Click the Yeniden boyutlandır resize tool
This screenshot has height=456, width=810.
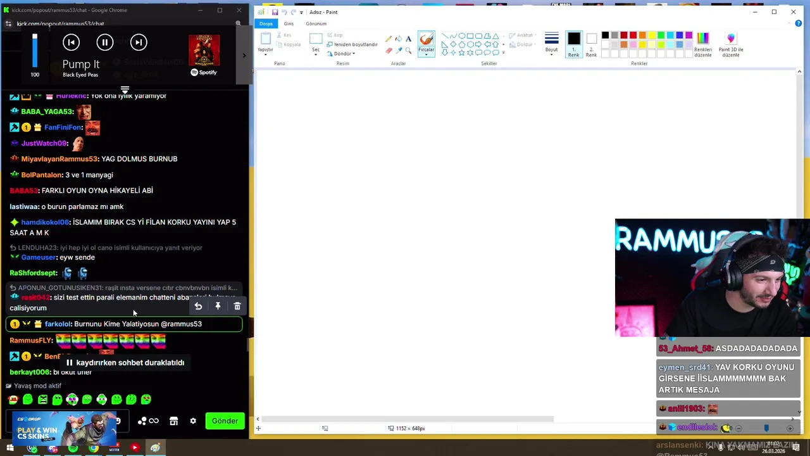pos(352,44)
